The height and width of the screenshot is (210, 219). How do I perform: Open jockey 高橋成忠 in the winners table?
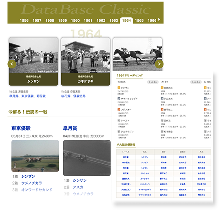click(164, 184)
